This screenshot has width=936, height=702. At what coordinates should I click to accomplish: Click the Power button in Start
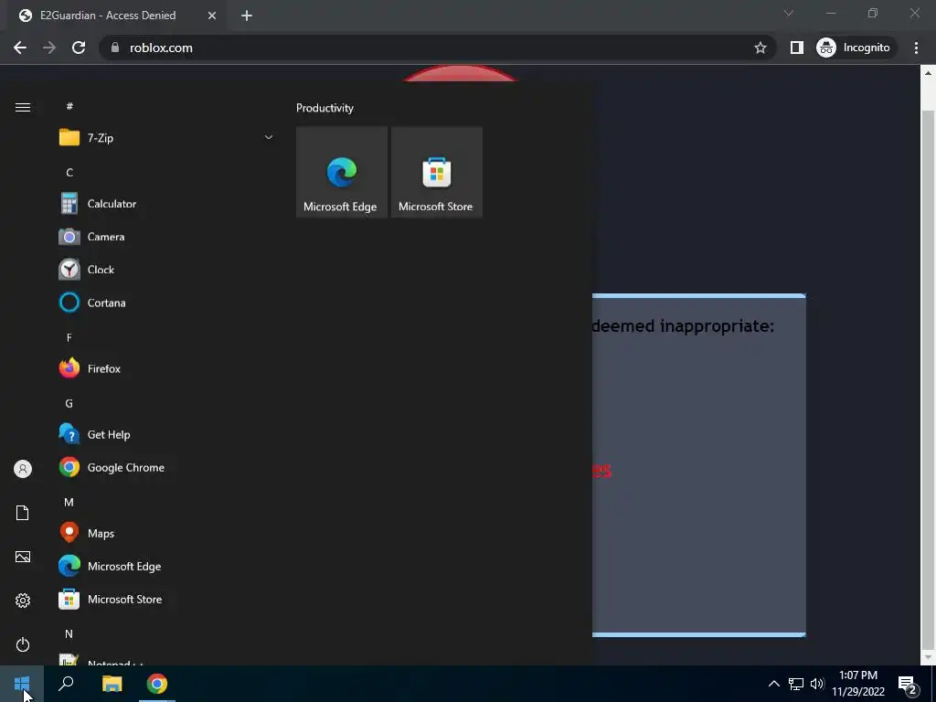click(x=23, y=644)
